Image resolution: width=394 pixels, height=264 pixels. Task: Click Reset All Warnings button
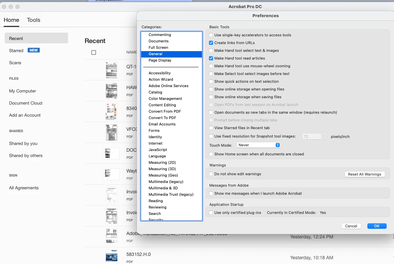(365, 174)
